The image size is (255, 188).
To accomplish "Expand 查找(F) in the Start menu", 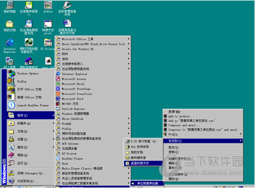I will pos(31,147).
